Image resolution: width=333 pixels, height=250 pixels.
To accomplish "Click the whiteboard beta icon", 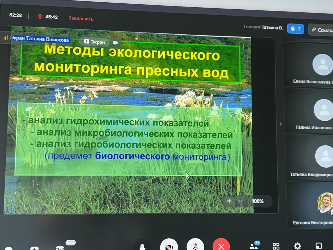I will pyautogui.click(x=60, y=247).
